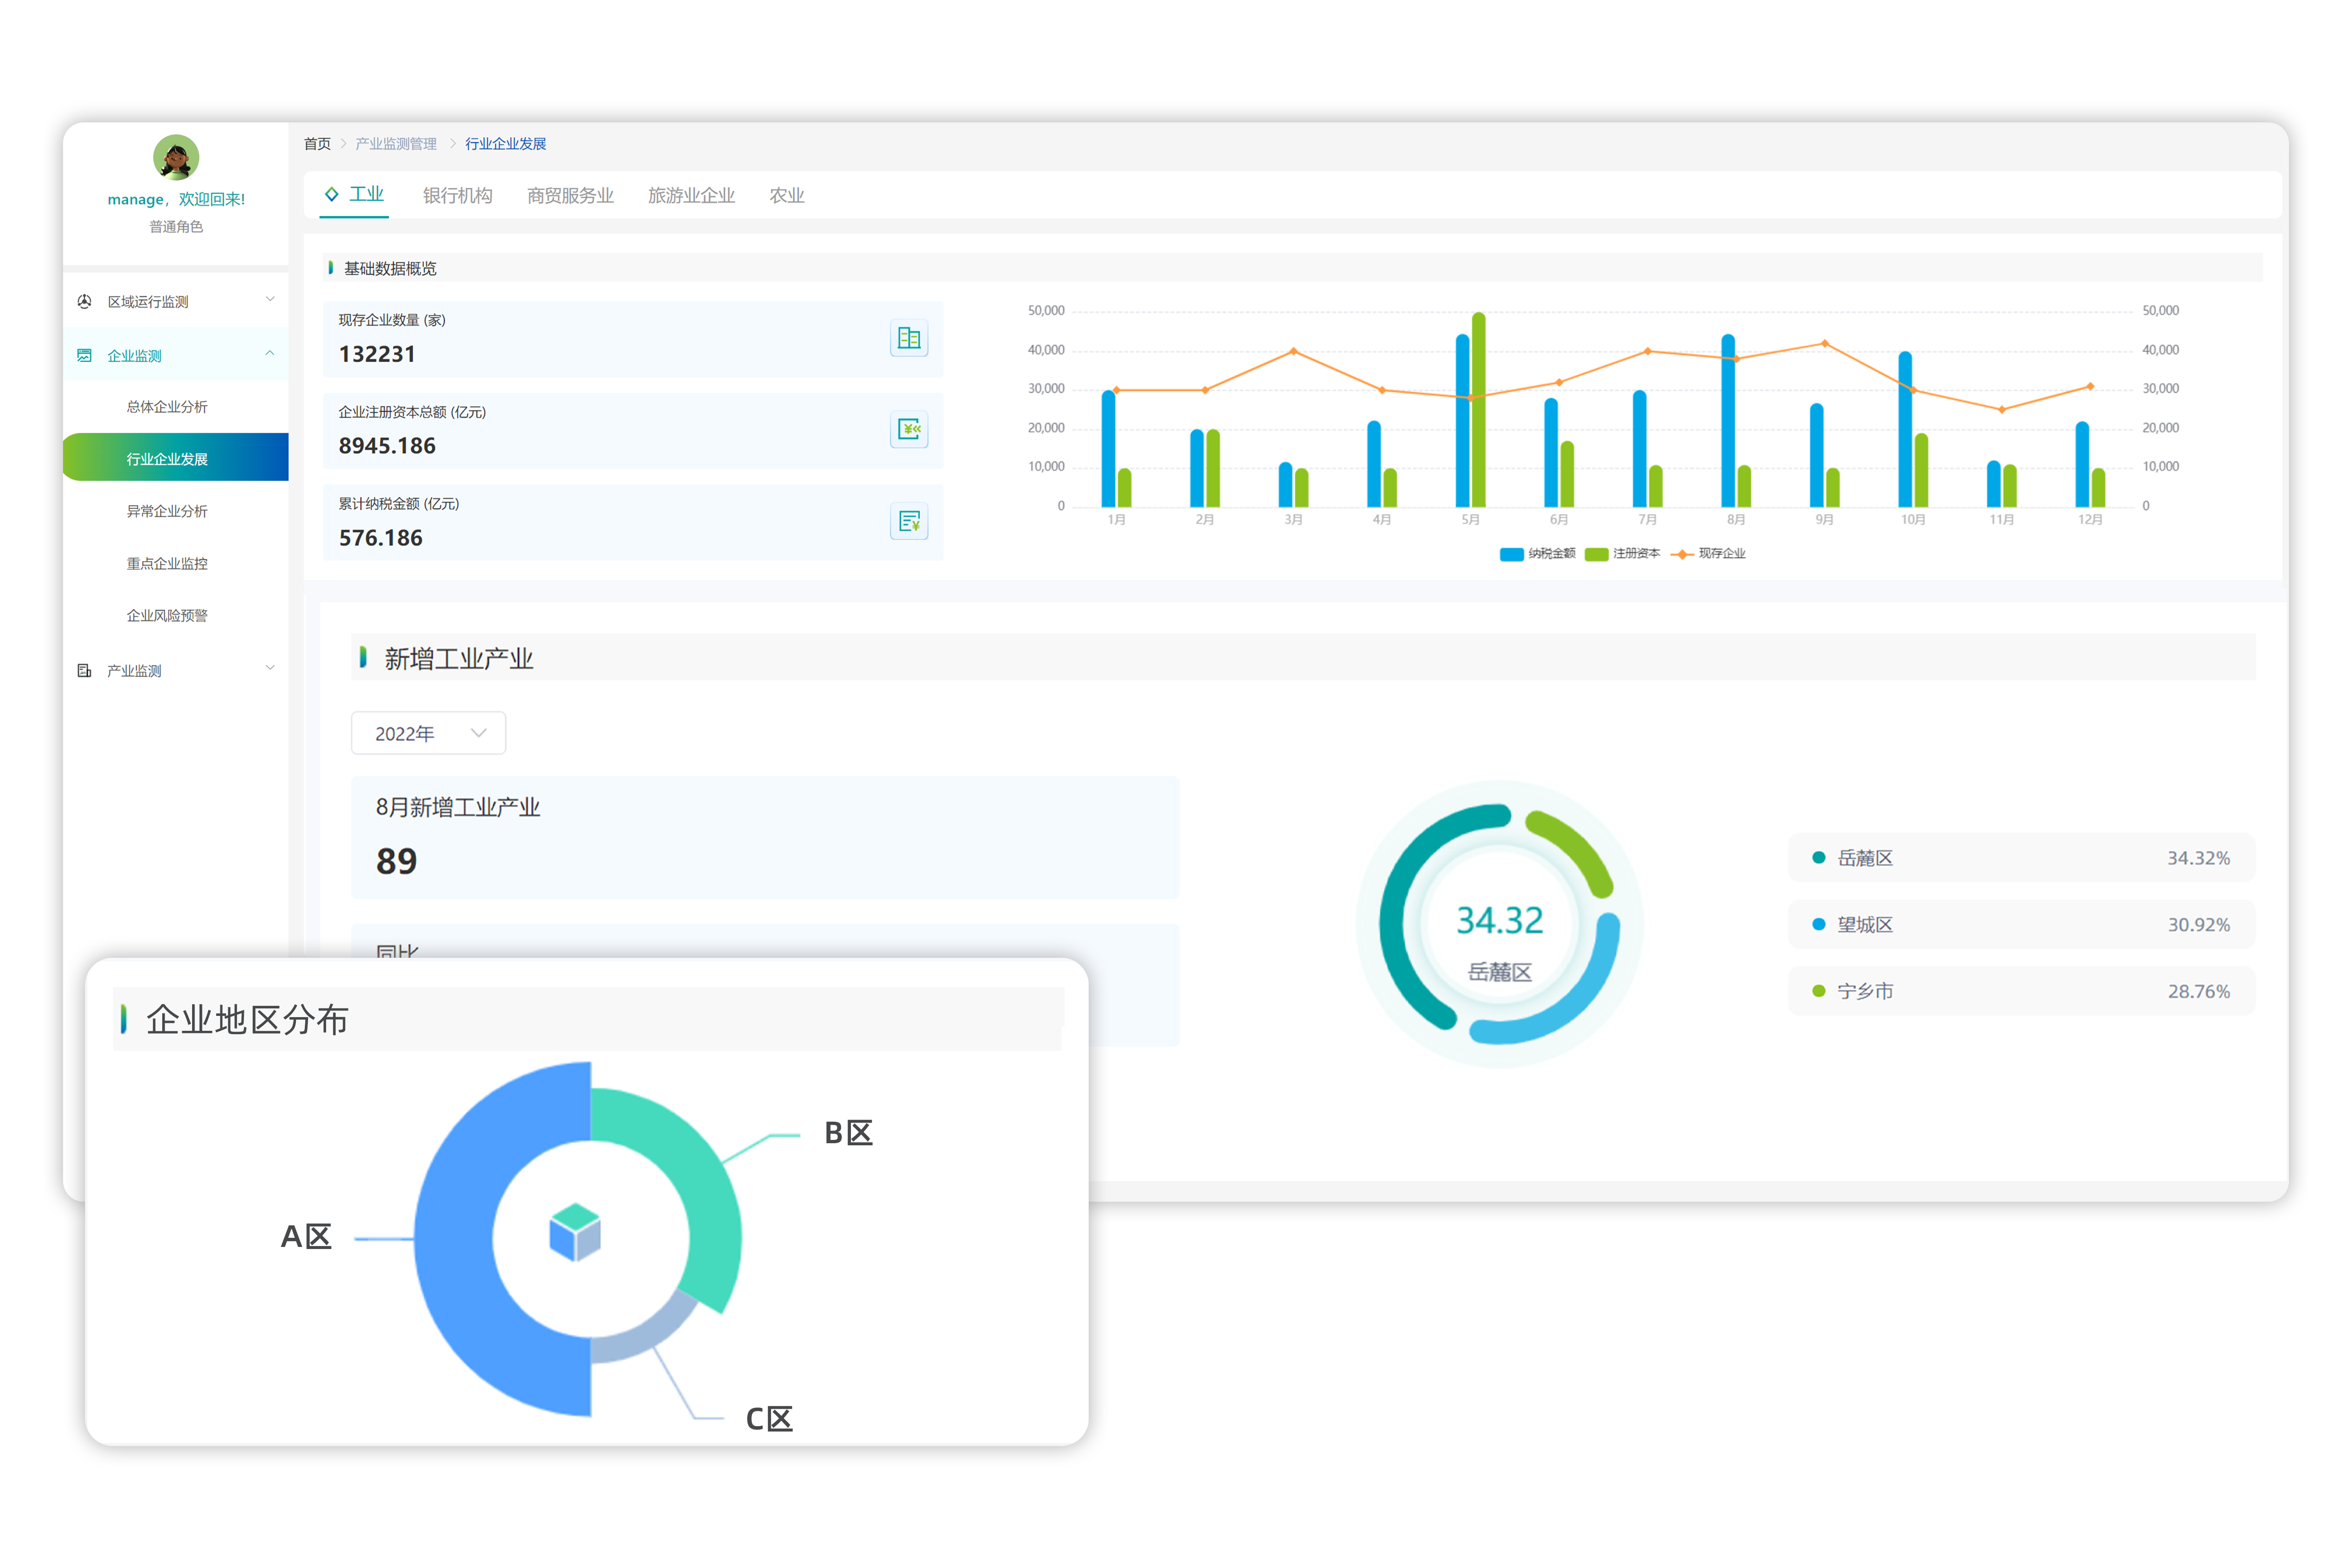Image resolution: width=2352 pixels, height=1568 pixels.
Task: Go to 首页 breadcrumb link
Action: (x=317, y=144)
